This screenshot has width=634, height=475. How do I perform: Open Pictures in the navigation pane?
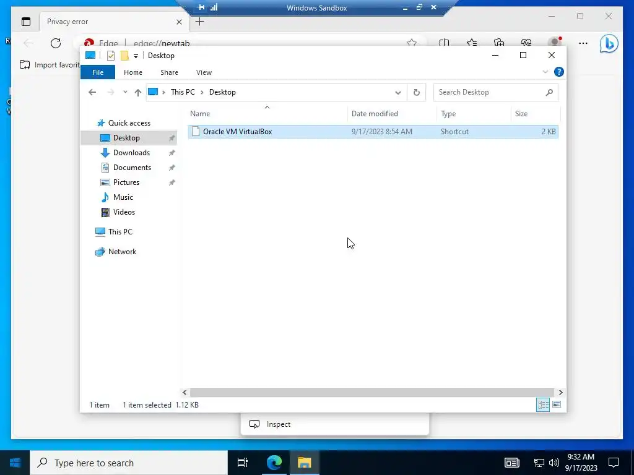click(126, 182)
